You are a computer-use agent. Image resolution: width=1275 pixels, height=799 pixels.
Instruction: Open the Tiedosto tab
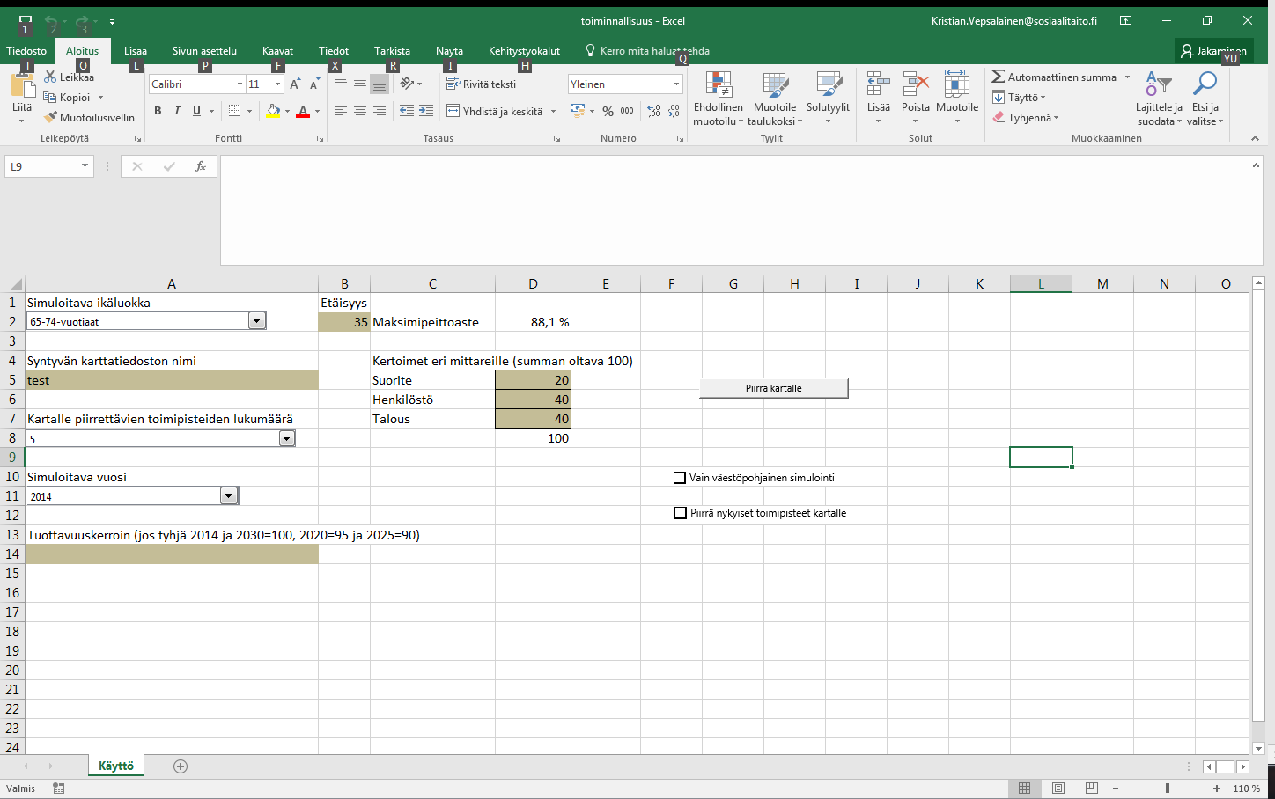26,51
